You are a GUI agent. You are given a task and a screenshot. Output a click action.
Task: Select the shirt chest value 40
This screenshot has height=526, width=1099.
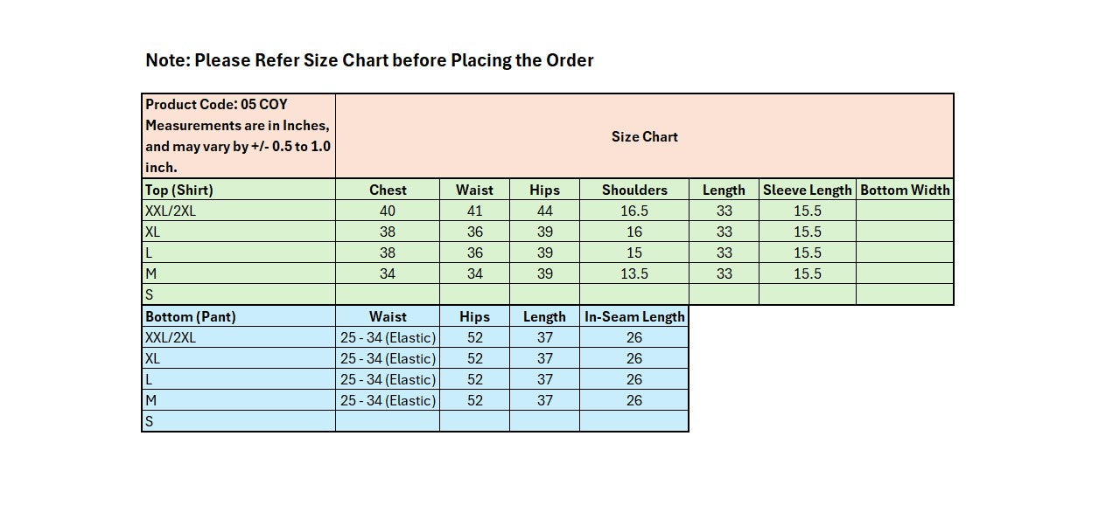click(x=388, y=211)
